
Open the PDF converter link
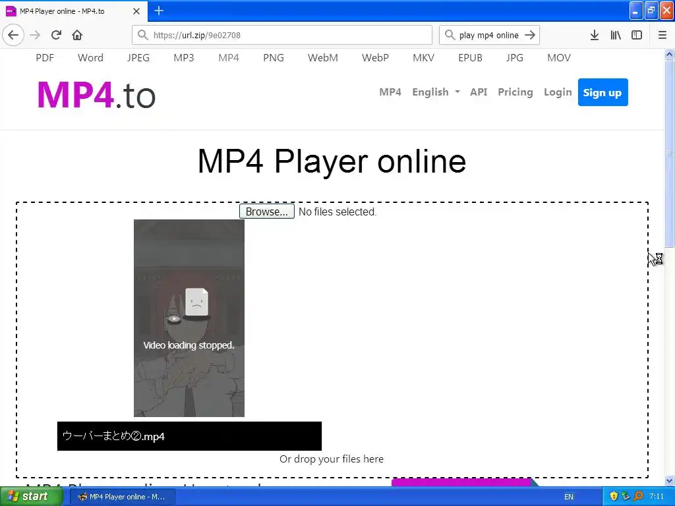coord(45,58)
